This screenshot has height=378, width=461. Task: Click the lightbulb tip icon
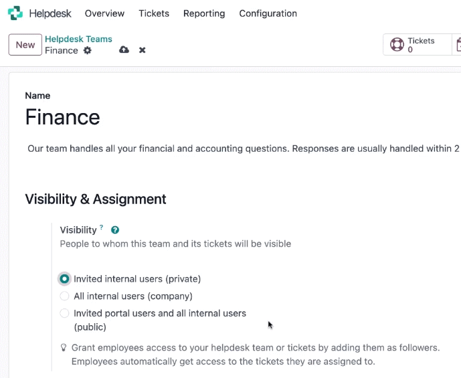(x=64, y=348)
